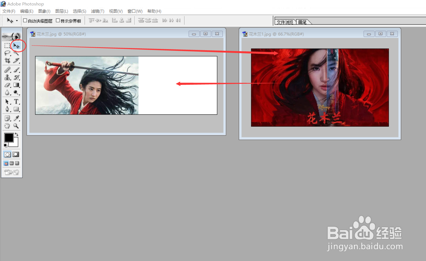Image resolution: width=426 pixels, height=261 pixels.
Task: Click align vertical centers button
Action: coord(98,20)
